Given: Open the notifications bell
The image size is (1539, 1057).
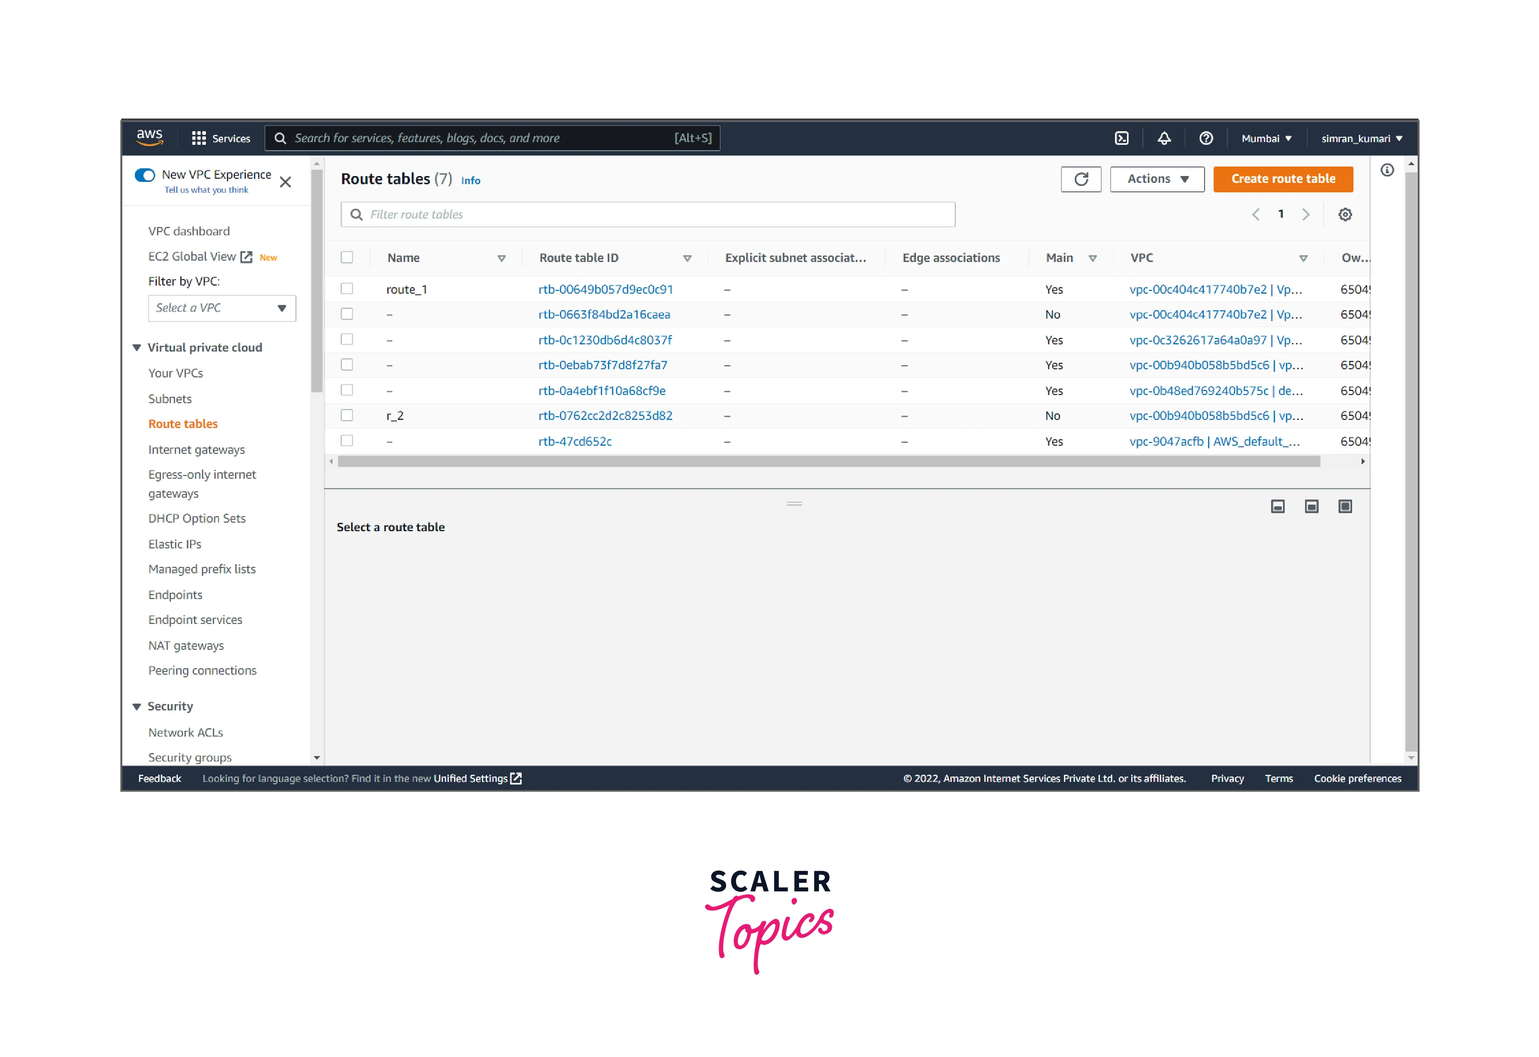Looking at the screenshot, I should tap(1163, 138).
